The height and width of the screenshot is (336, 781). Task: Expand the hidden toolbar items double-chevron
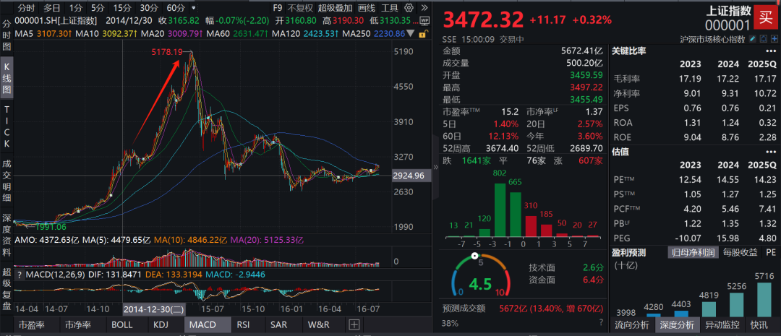(424, 8)
